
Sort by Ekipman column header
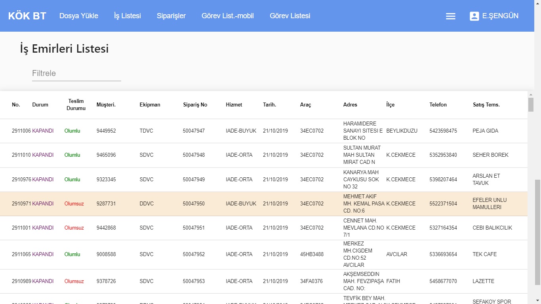150,105
